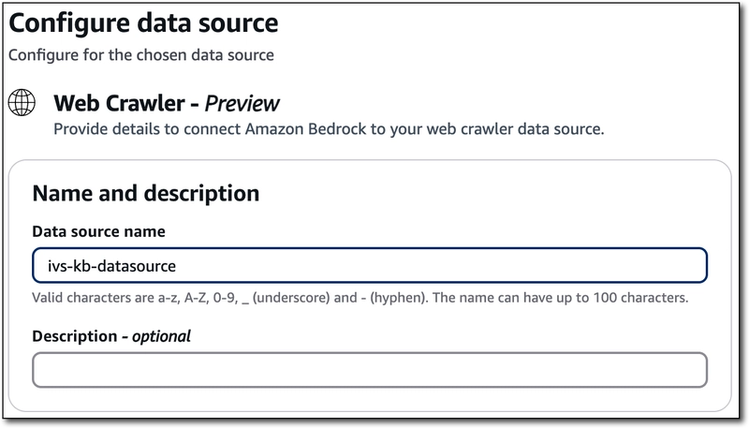Click the word '(underscore)' in the hint
Screen dimensions: 749x428
point(291,298)
